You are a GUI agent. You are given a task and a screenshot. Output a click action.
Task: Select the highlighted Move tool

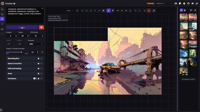tap(108, 11)
